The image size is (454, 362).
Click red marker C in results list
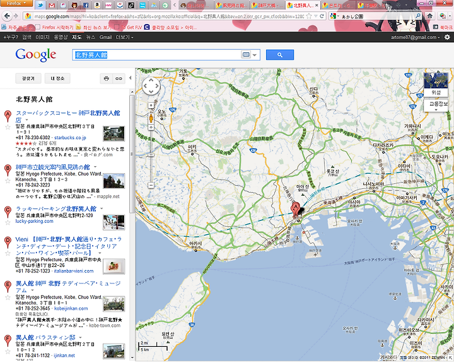pyautogui.click(x=8, y=212)
